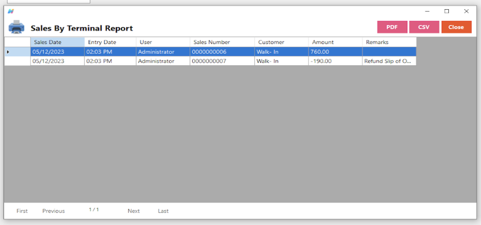Screen dimensions: 481x225
Task: Click the Remarks column header
Action: point(389,42)
